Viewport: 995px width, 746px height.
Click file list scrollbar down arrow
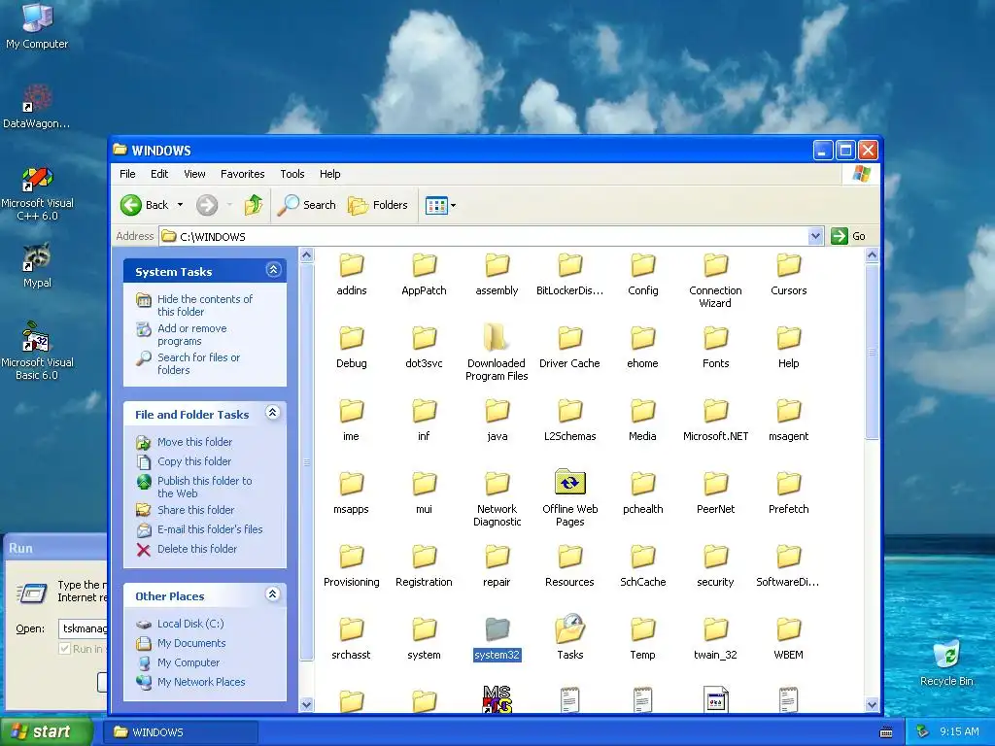click(x=872, y=704)
